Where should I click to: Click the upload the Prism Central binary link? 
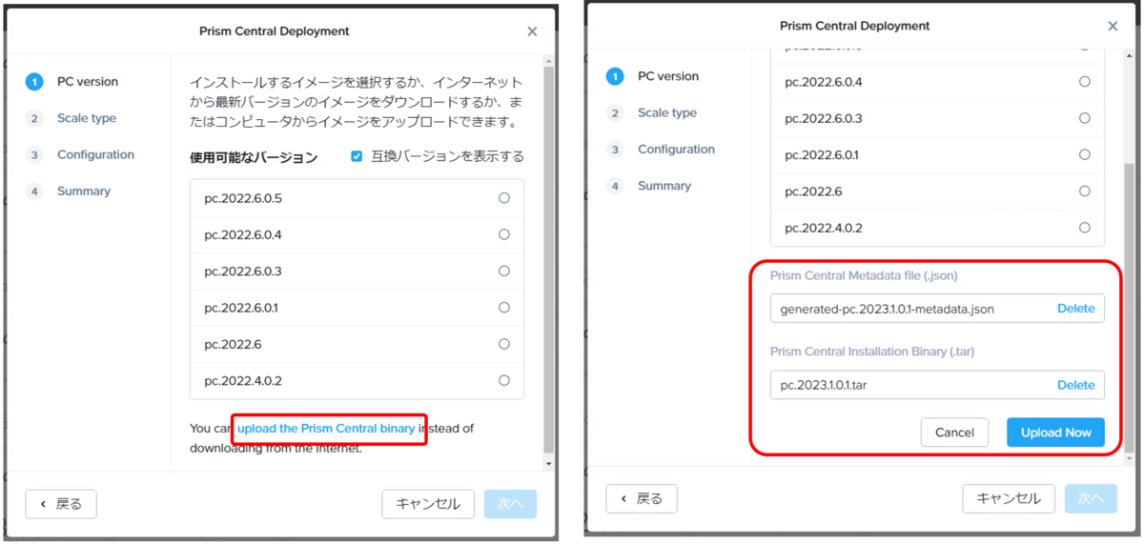[x=326, y=429]
